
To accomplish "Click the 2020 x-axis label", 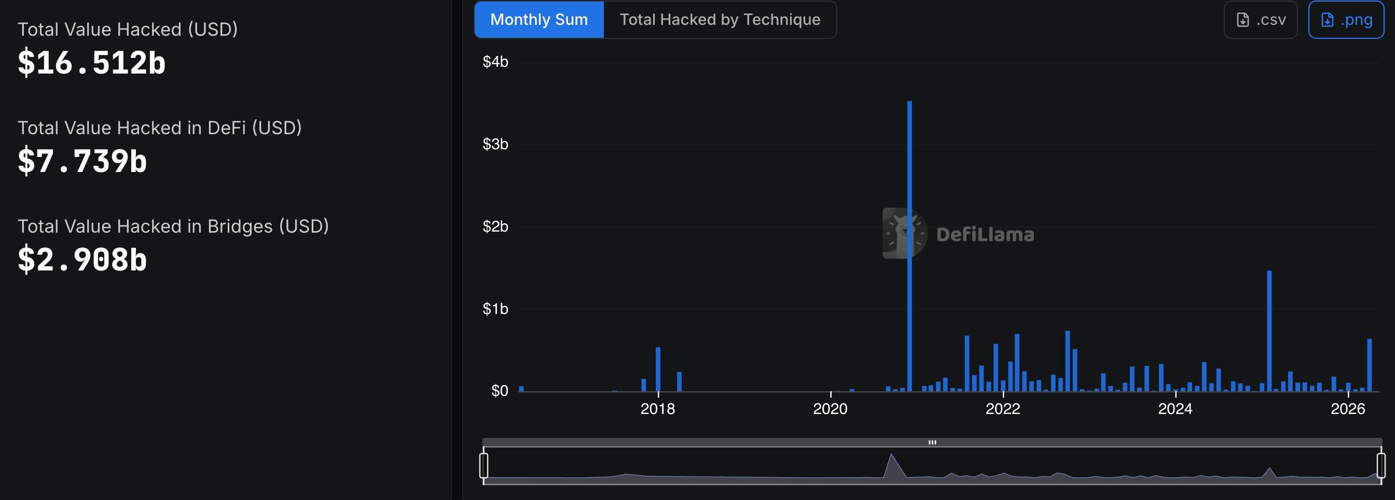I will tap(830, 409).
